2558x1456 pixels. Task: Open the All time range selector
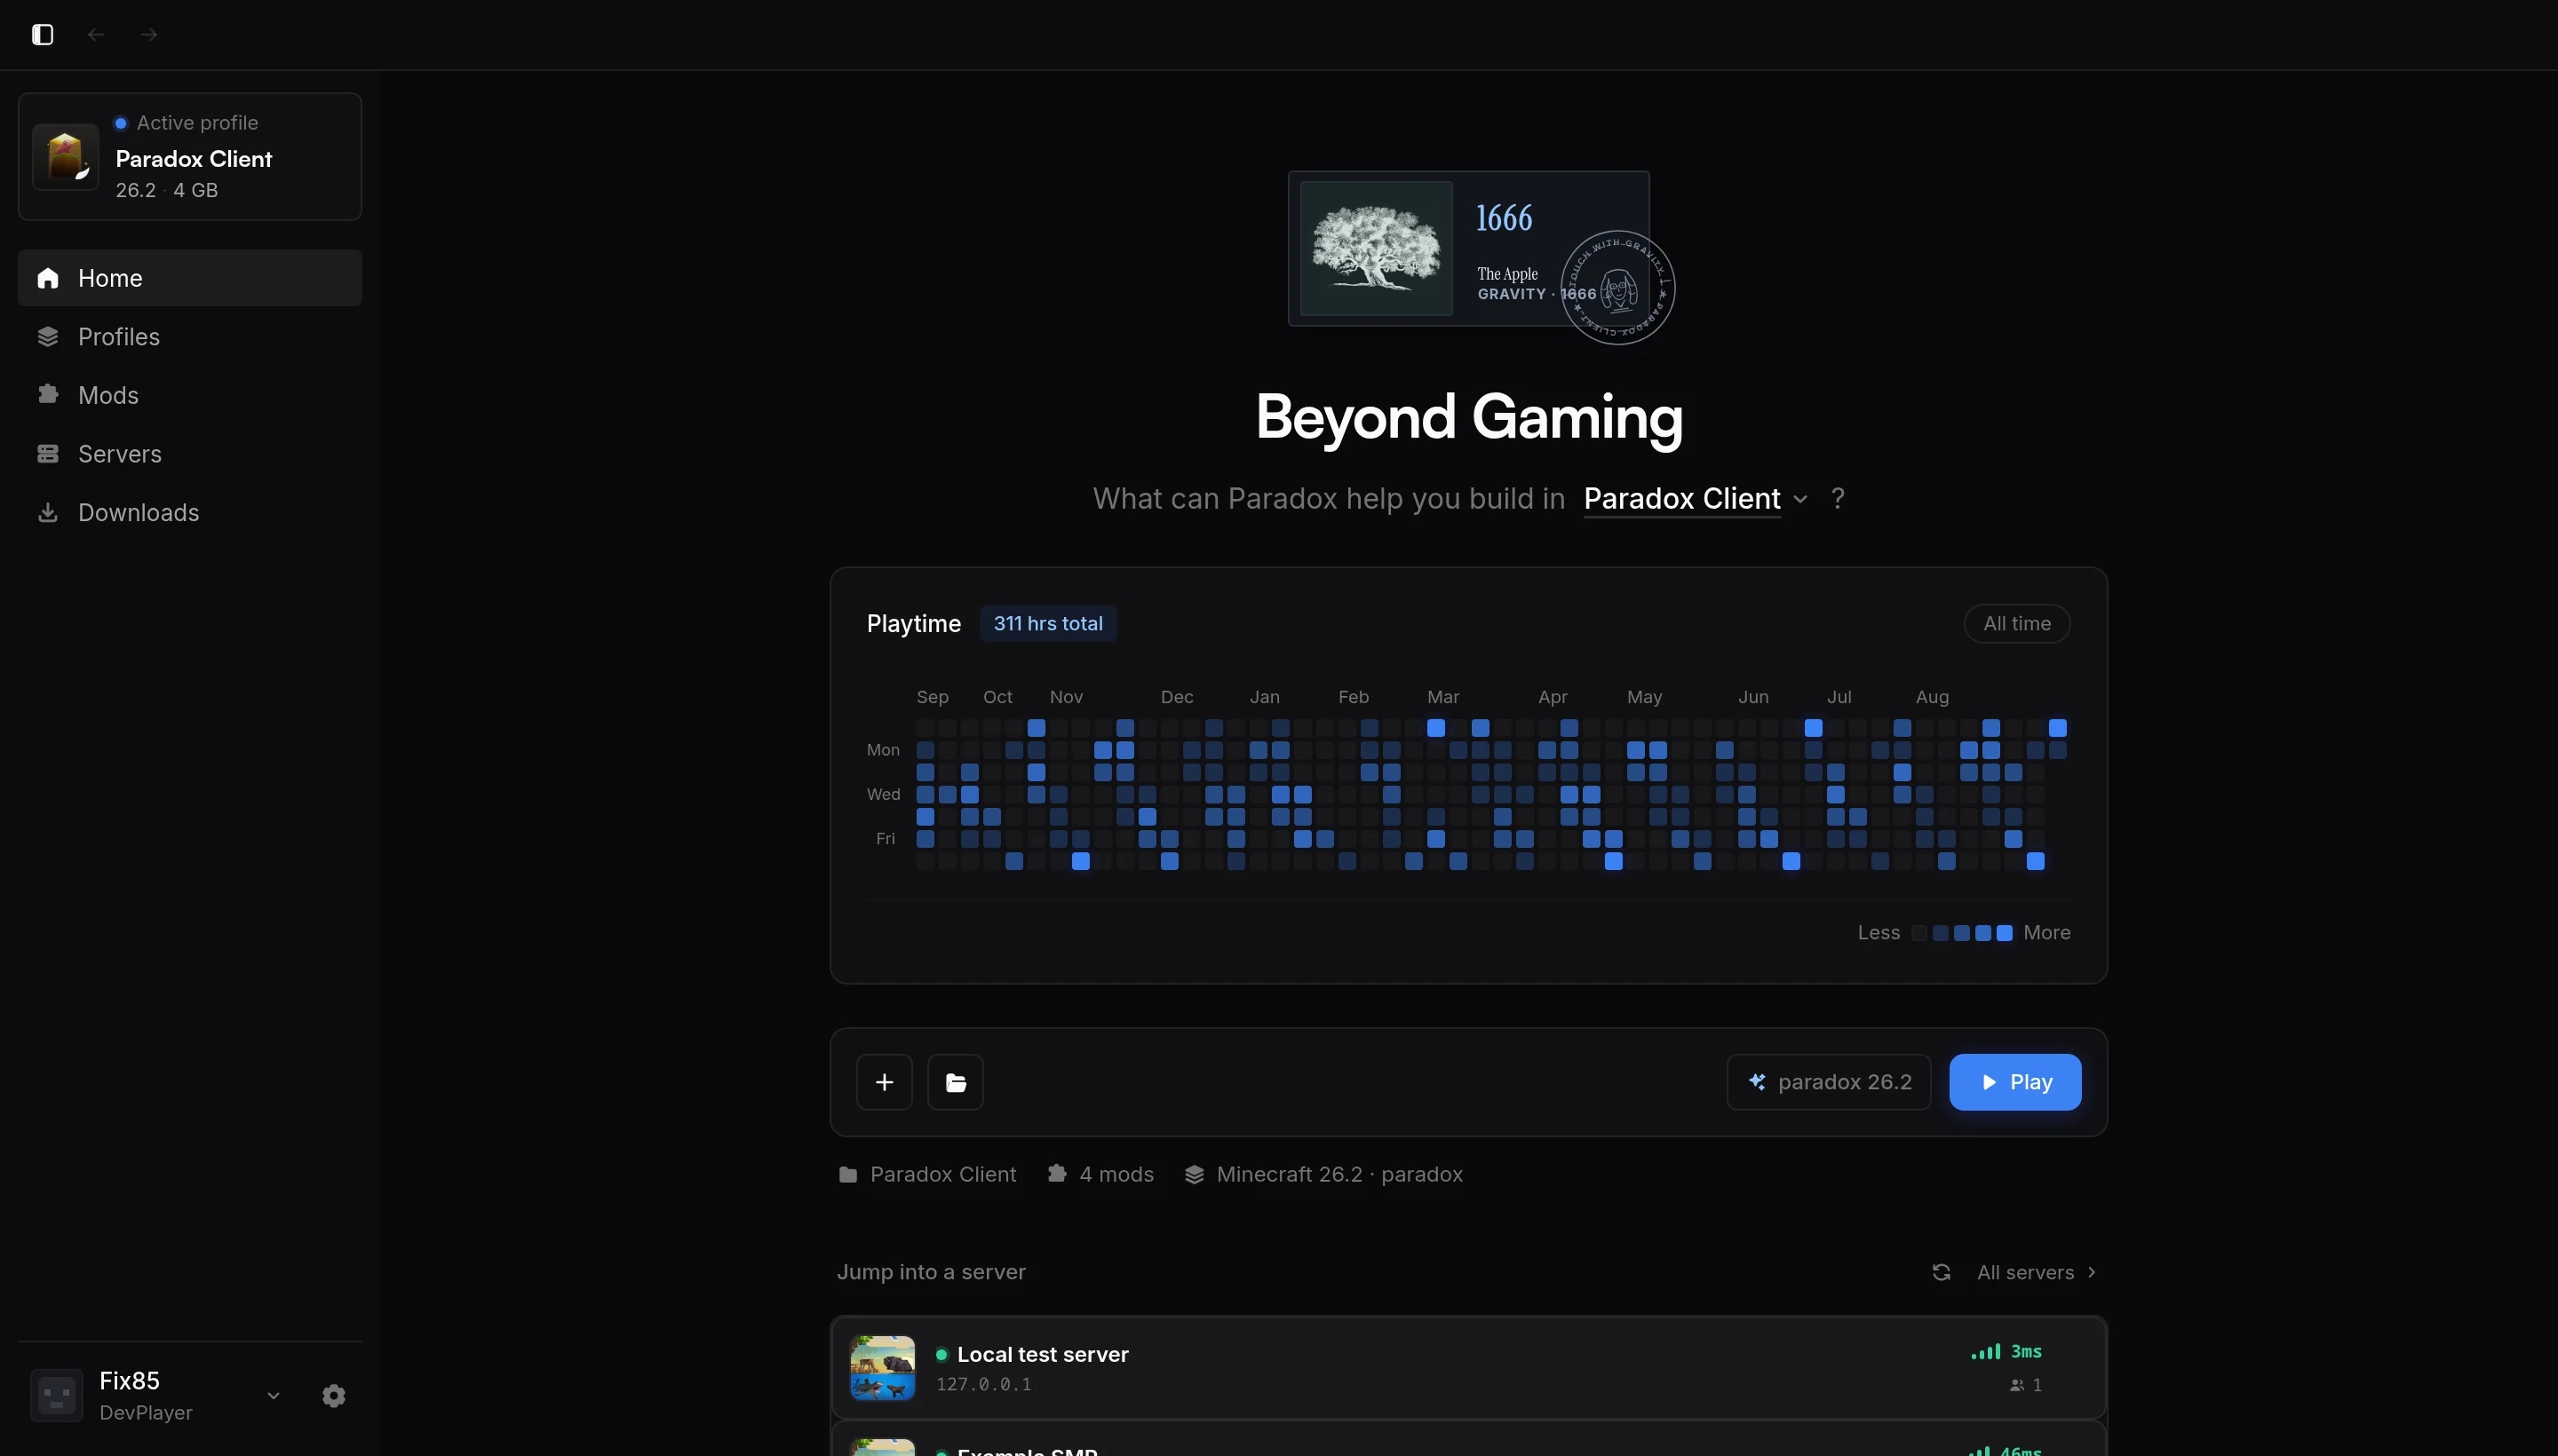tap(2017, 624)
